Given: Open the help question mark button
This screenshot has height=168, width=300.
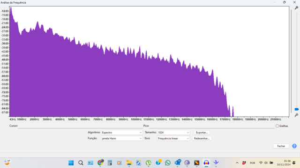Looking at the screenshot, I should (294, 146).
